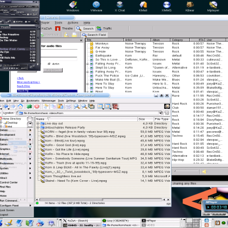
Task: Open the Bookmarks menu in Konqueror
Action: 33,101
